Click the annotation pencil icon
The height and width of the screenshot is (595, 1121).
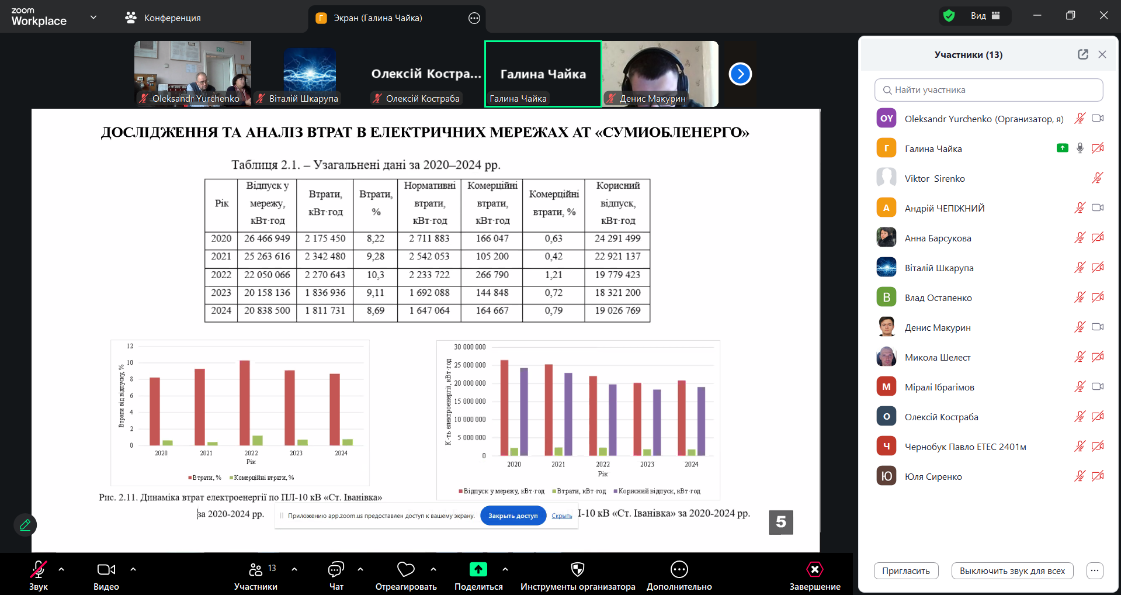(x=25, y=525)
